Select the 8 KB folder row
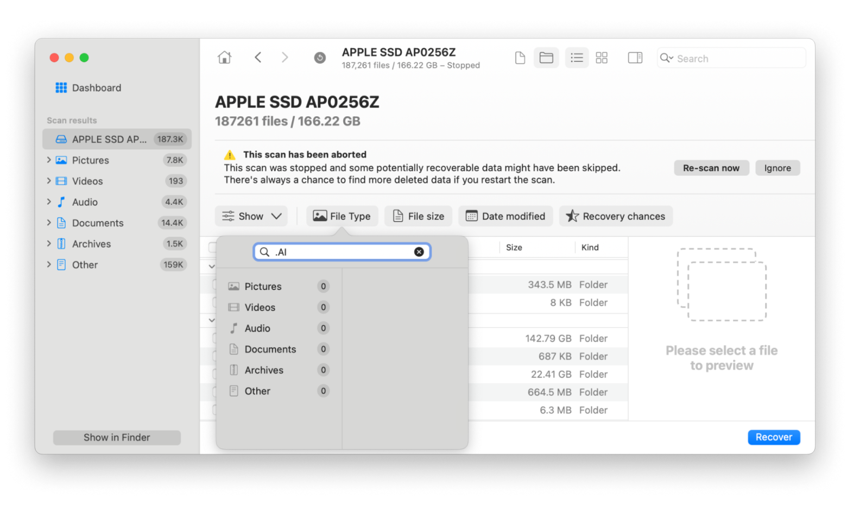Viewport: 847px width, 505px height. pyautogui.click(x=548, y=302)
